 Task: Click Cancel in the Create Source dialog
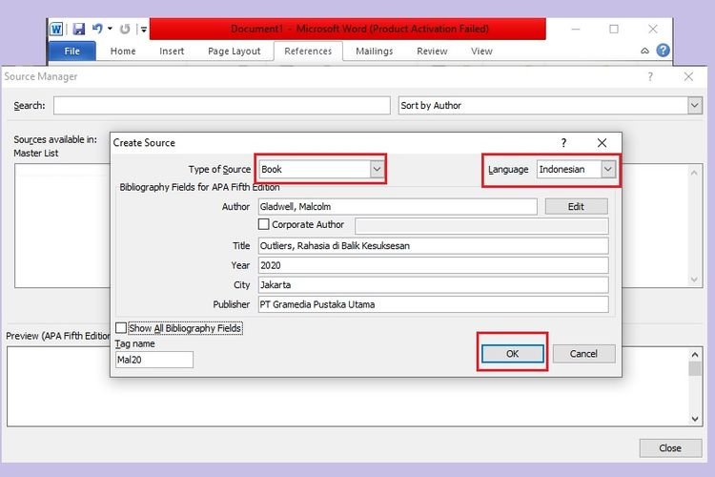coord(583,354)
